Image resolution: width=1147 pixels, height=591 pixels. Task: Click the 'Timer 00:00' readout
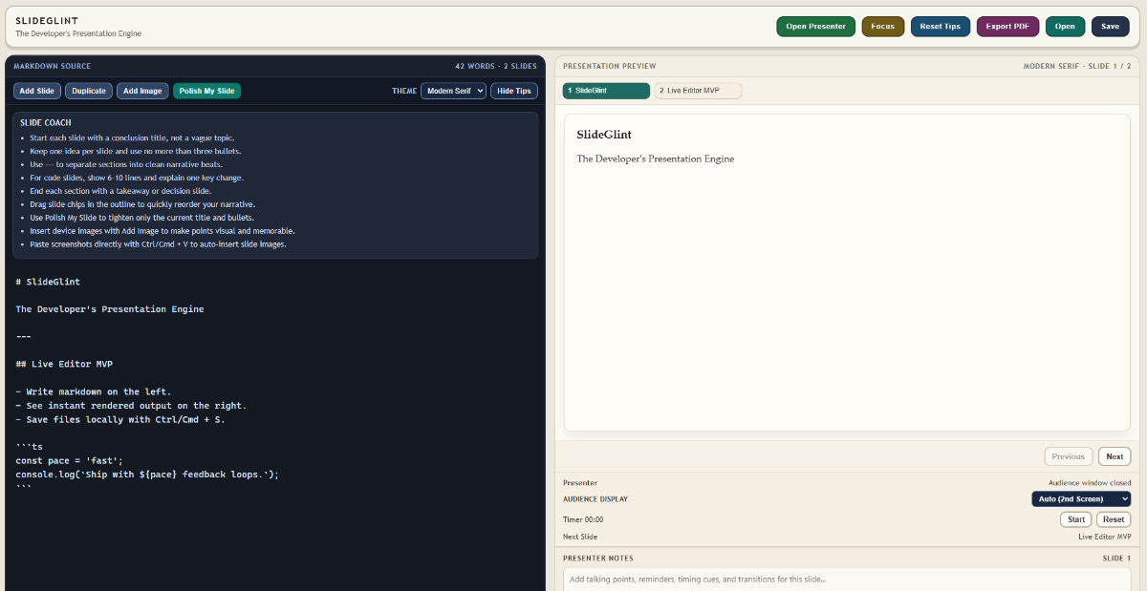[583, 519]
